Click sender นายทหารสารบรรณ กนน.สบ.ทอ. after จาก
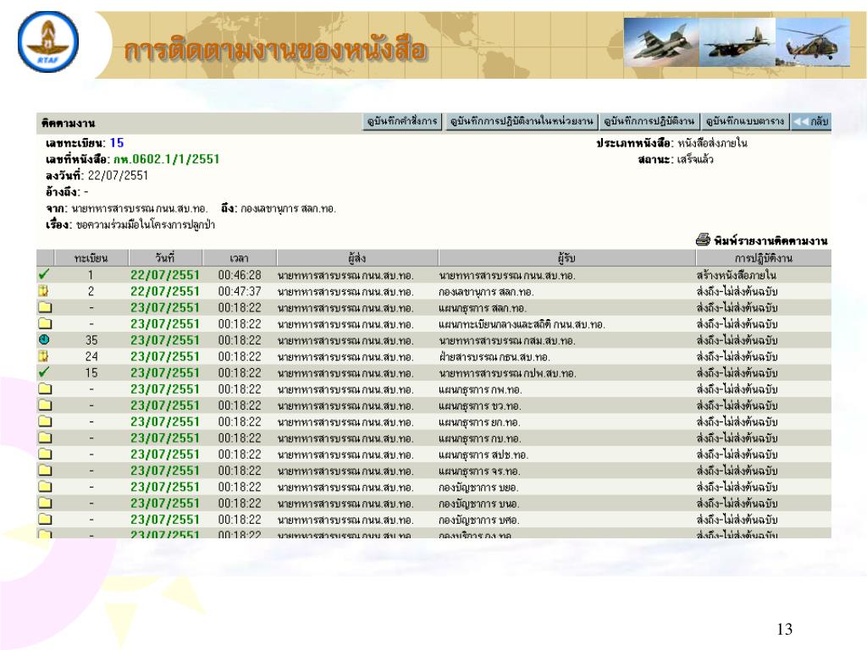 click(140, 208)
